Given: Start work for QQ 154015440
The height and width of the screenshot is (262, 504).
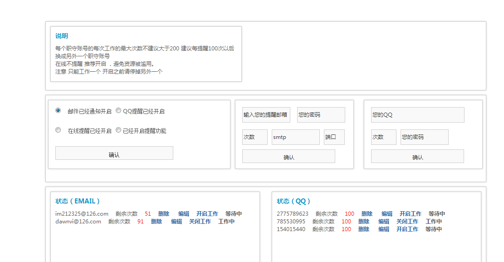Looking at the screenshot, I should pos(407,229).
